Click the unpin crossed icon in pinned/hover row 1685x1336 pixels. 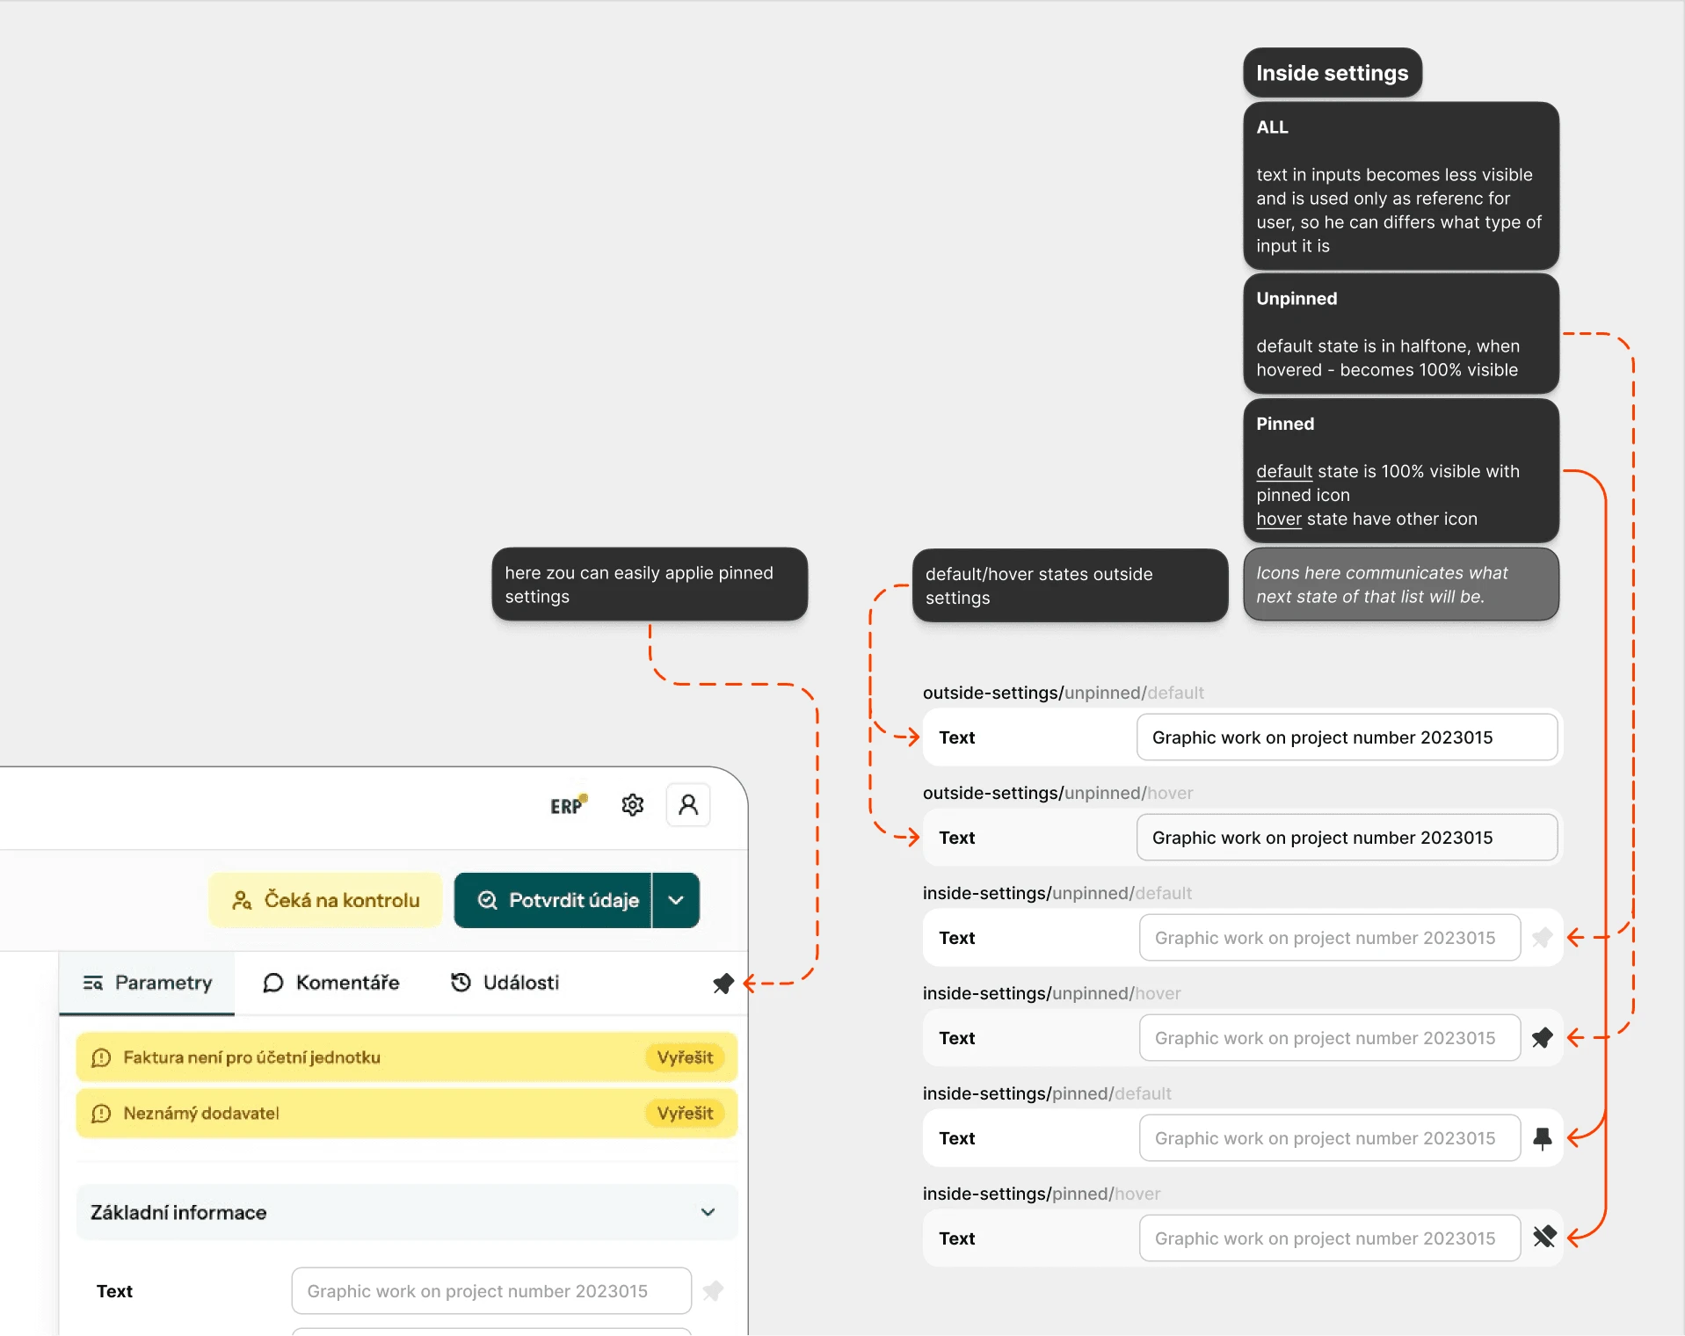point(1543,1238)
